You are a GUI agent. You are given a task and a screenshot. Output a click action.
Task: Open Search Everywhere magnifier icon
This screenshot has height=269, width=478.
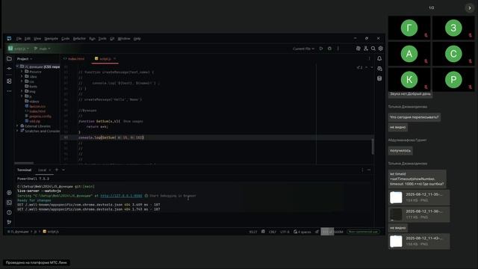click(x=373, y=49)
